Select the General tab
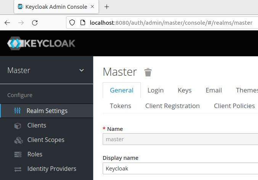The width and height of the screenshot is (258, 180). (x=122, y=90)
